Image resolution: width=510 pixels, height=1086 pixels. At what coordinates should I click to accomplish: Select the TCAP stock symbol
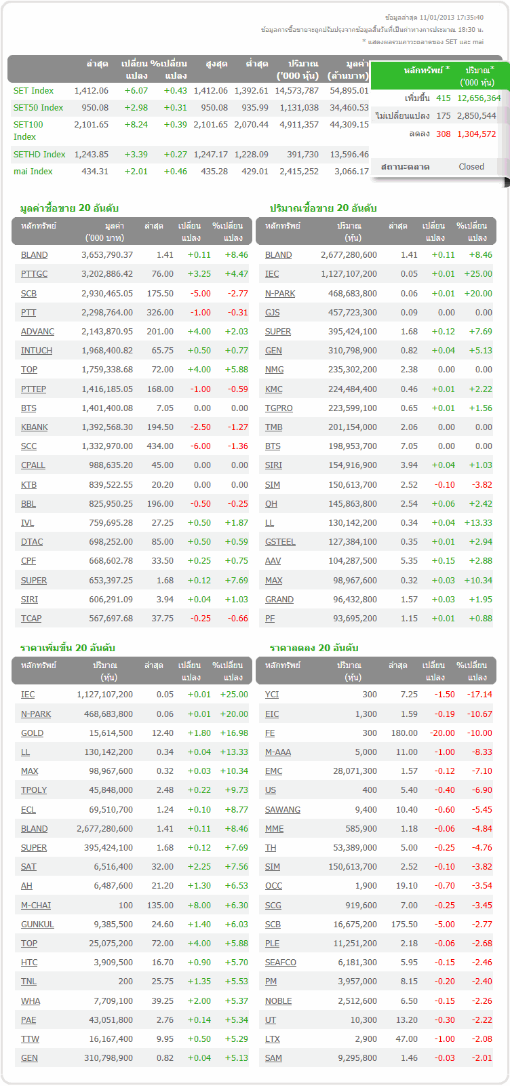31,619
